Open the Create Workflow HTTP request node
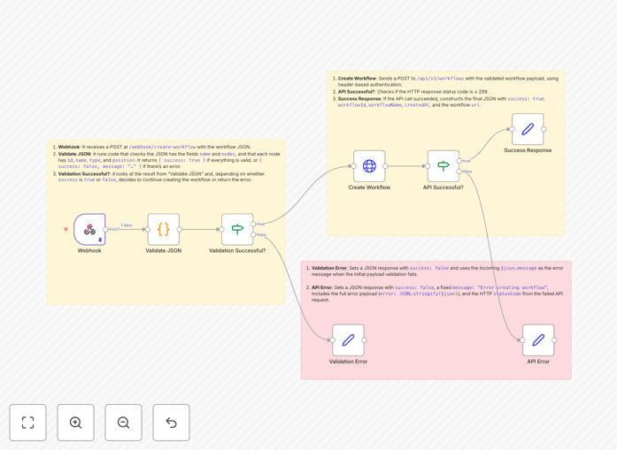The image size is (617, 450). (369, 166)
